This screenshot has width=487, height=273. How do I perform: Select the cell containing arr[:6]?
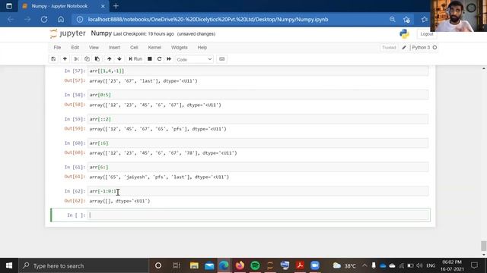click(258, 143)
